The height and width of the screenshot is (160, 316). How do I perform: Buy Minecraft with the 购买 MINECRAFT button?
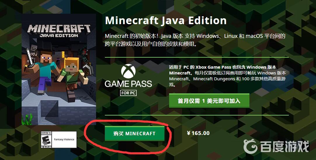(135, 134)
